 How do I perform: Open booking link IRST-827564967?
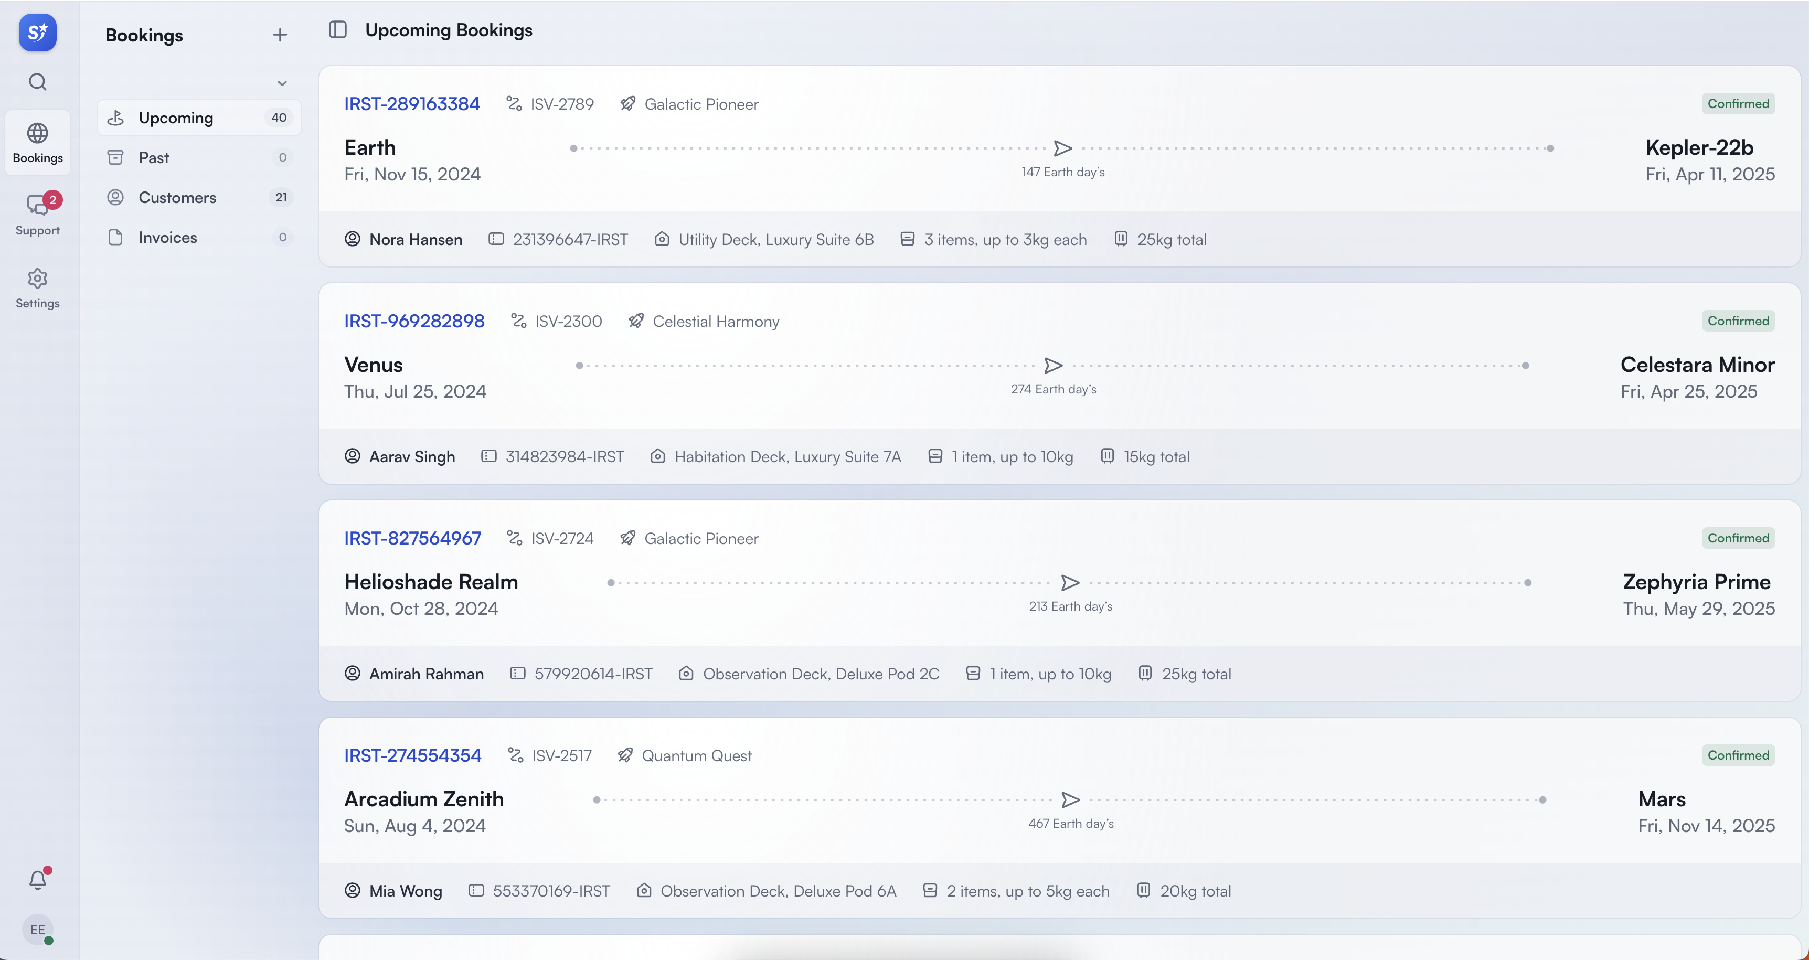[412, 538]
